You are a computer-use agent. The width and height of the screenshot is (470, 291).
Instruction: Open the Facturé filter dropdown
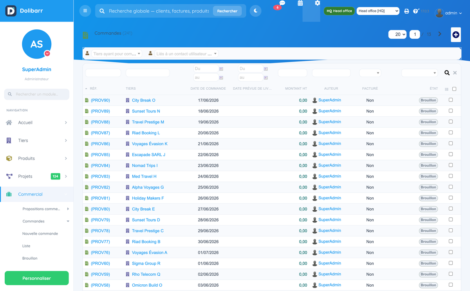click(x=370, y=73)
